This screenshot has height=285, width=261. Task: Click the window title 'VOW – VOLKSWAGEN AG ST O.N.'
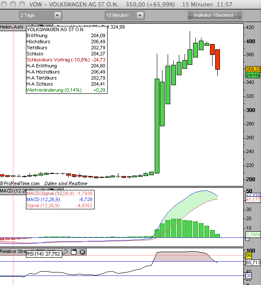[74, 4]
